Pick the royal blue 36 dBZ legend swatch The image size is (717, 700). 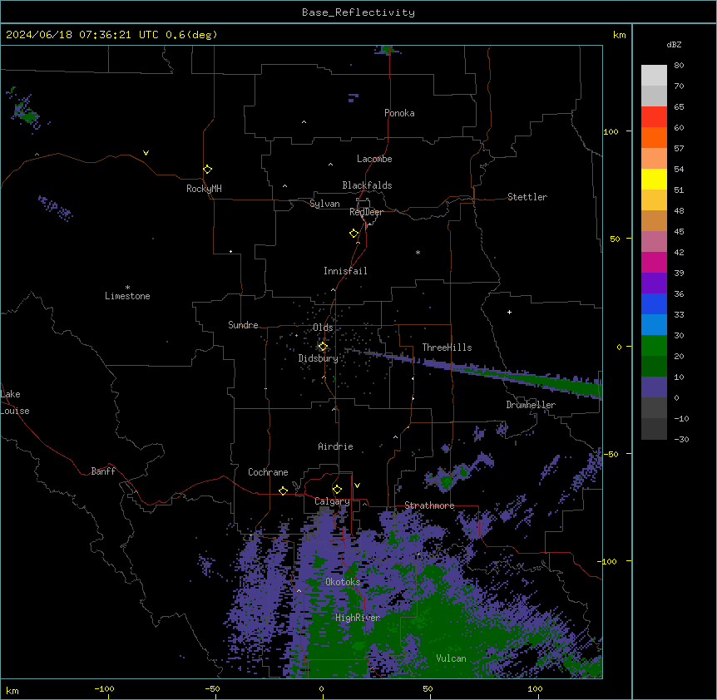pos(654,303)
